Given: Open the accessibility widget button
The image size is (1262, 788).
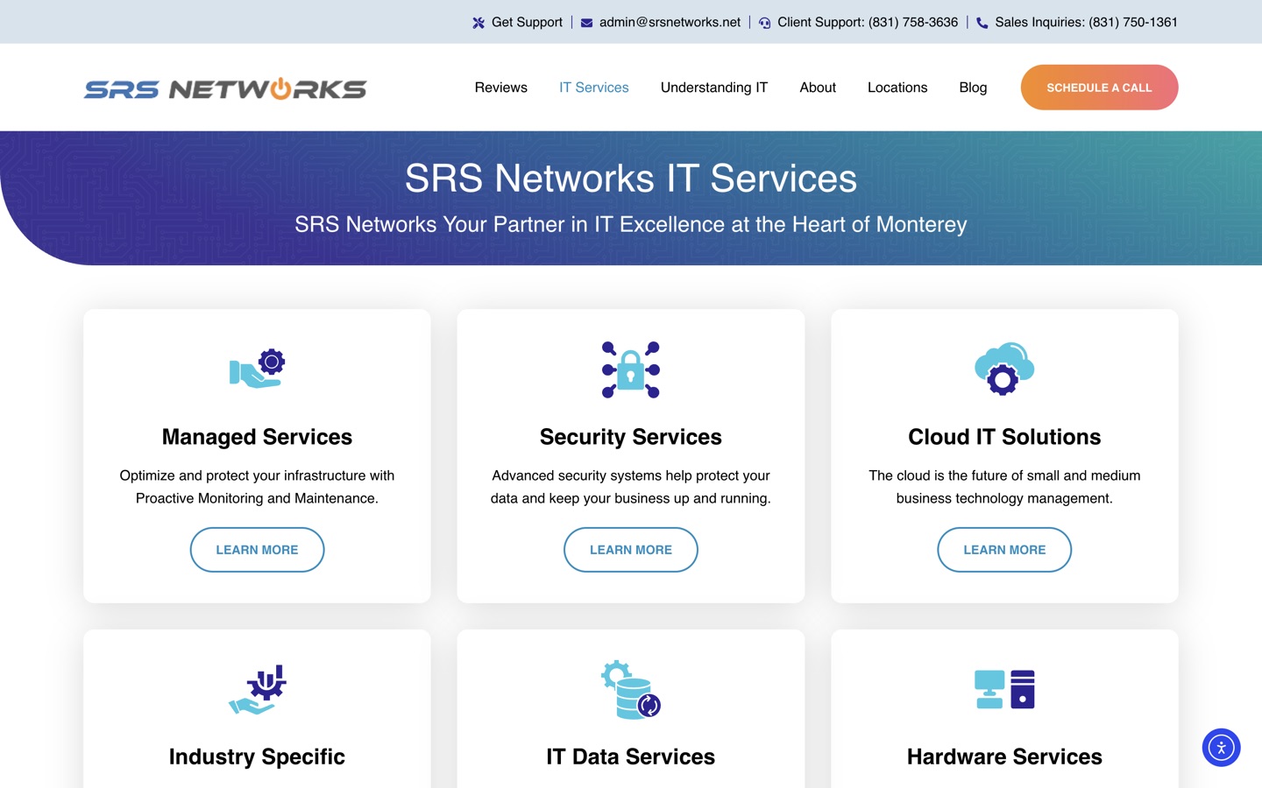Looking at the screenshot, I should (x=1221, y=748).
